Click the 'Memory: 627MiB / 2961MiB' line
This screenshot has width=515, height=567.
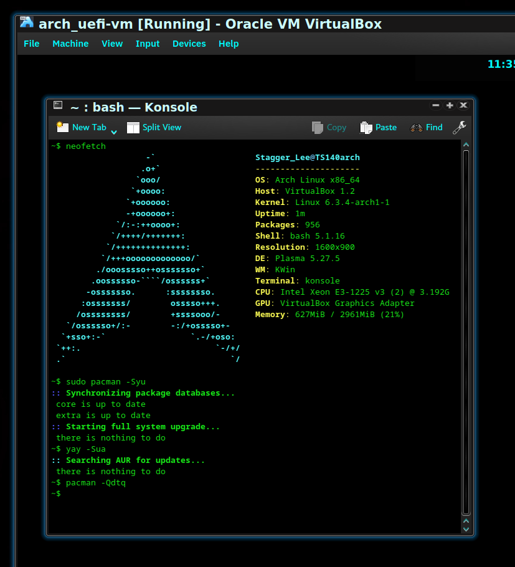point(329,315)
